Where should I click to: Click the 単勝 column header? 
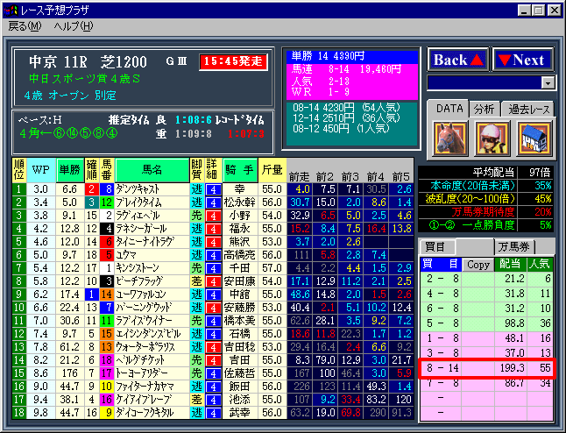(x=68, y=168)
